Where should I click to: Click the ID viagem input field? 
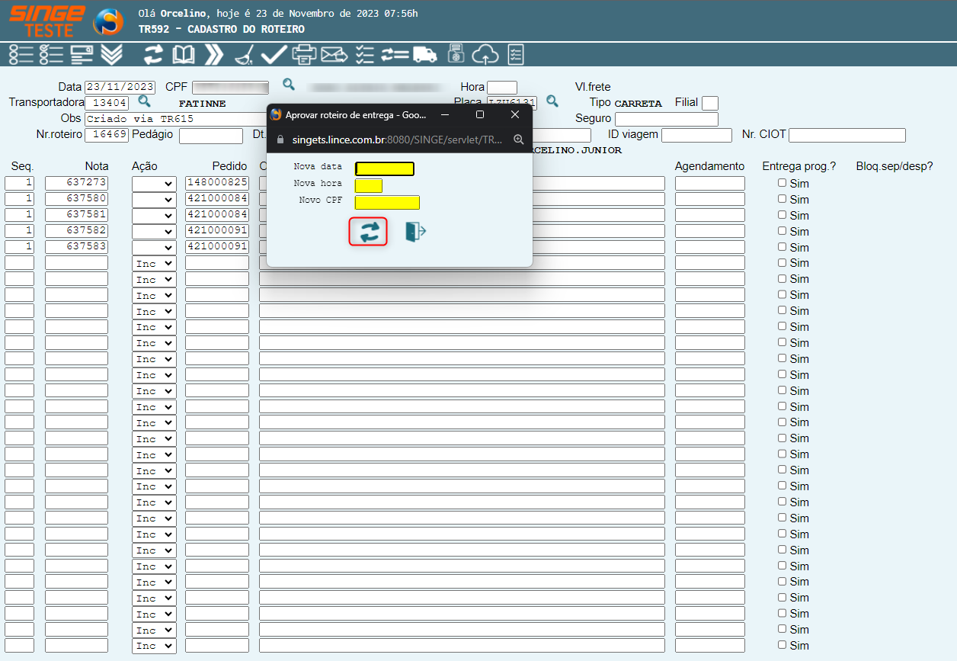[x=696, y=135]
